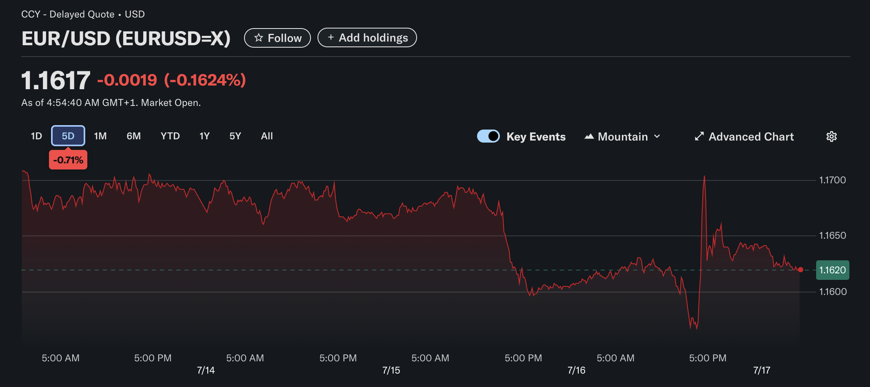The image size is (870, 387).
Task: Click the 7/14 date label
Action: (x=206, y=370)
